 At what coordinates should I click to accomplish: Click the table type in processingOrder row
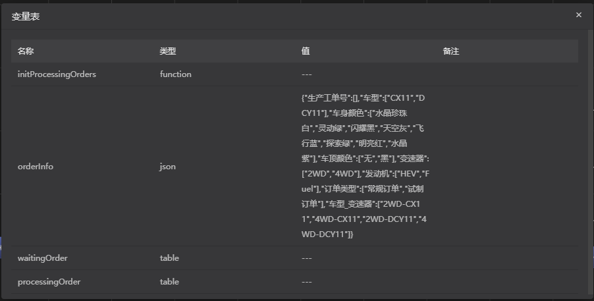click(169, 282)
